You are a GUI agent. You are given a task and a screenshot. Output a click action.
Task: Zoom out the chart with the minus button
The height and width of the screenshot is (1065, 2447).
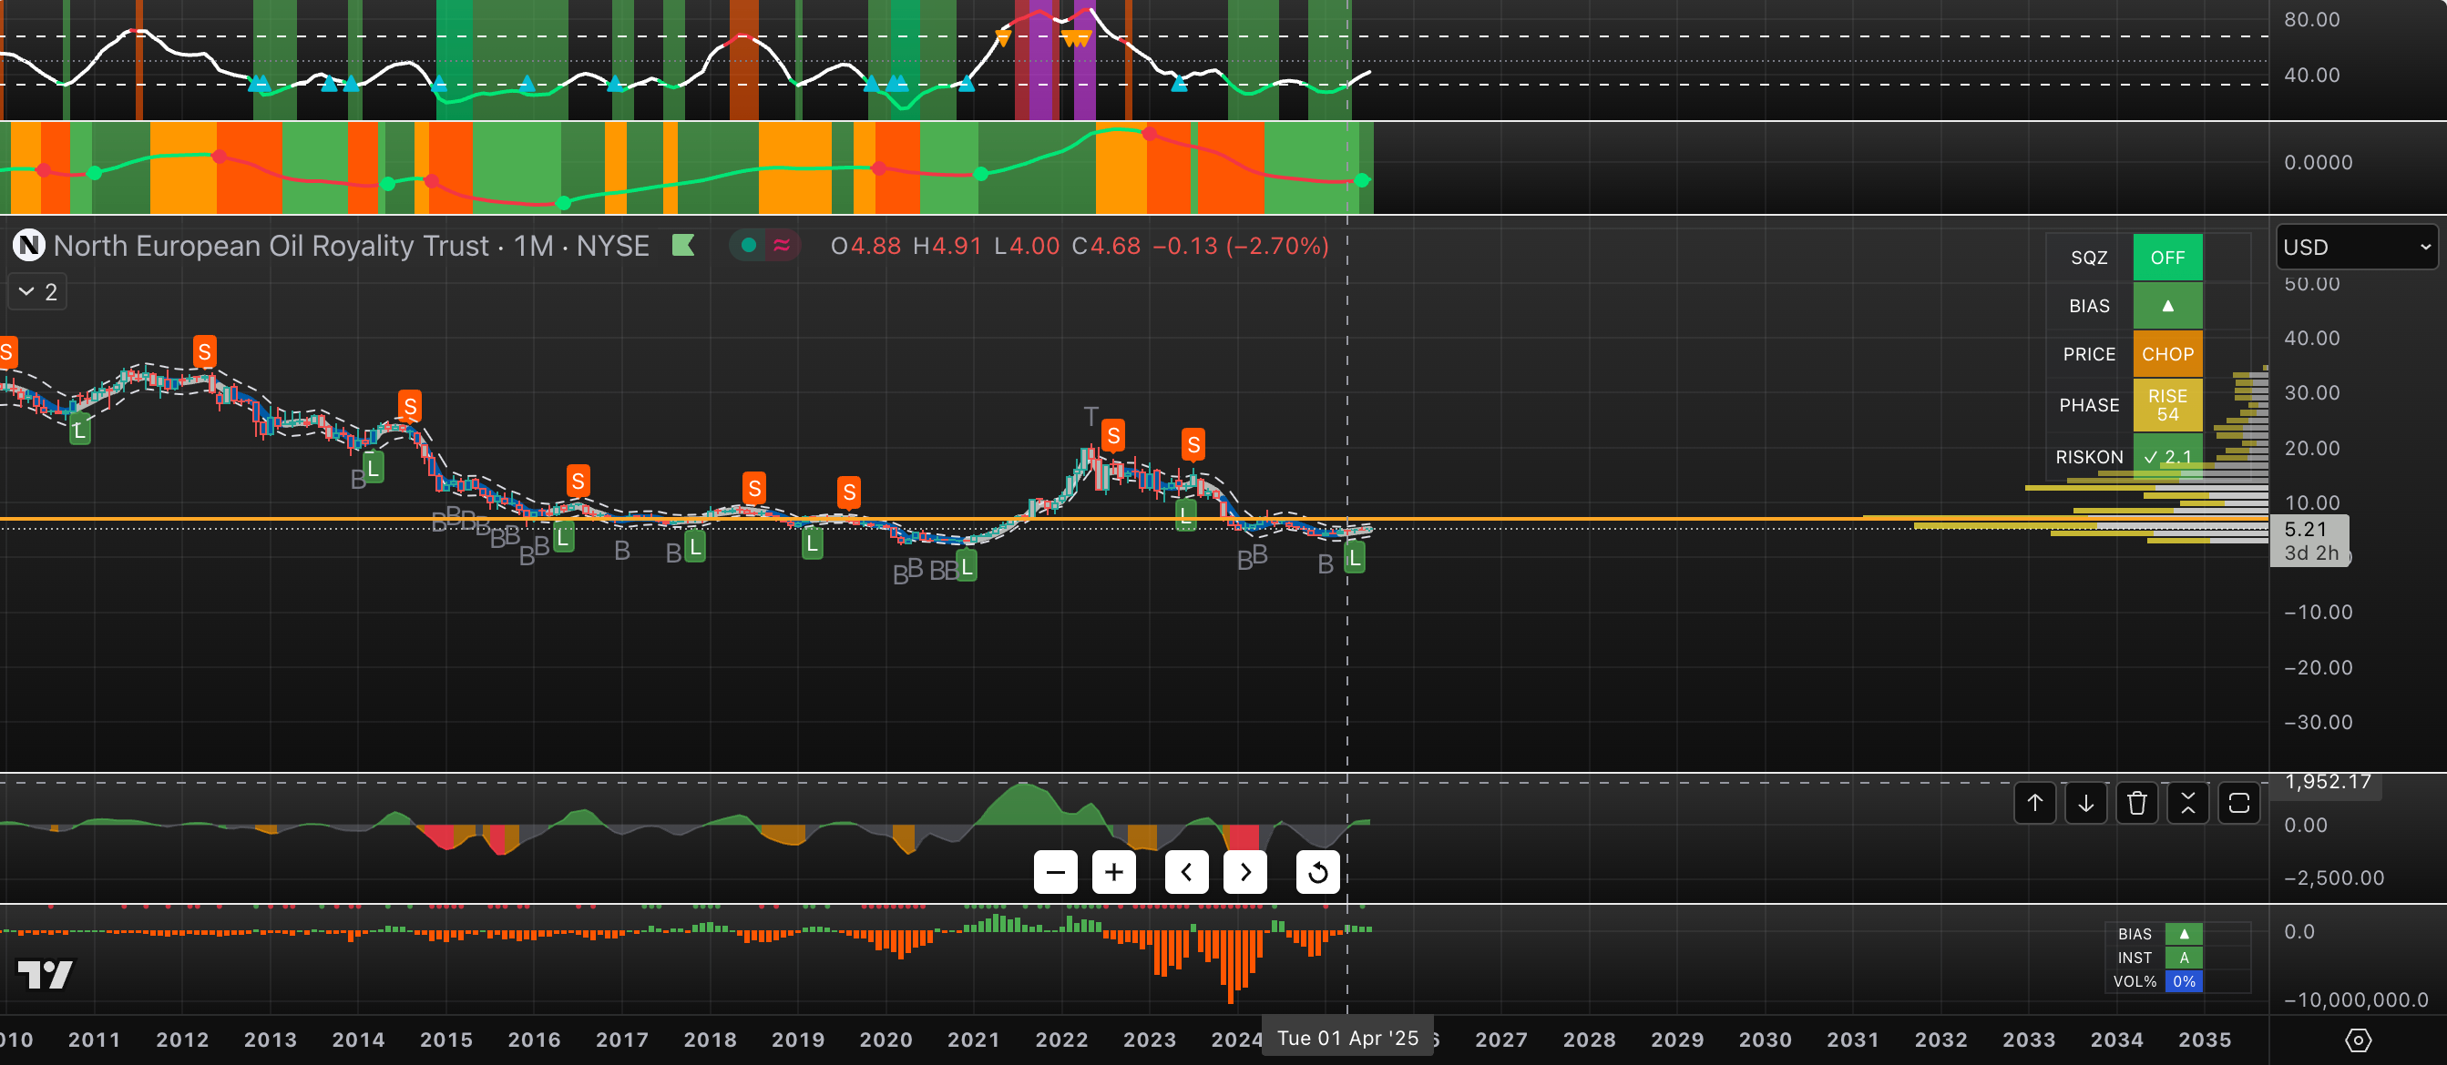point(1055,871)
